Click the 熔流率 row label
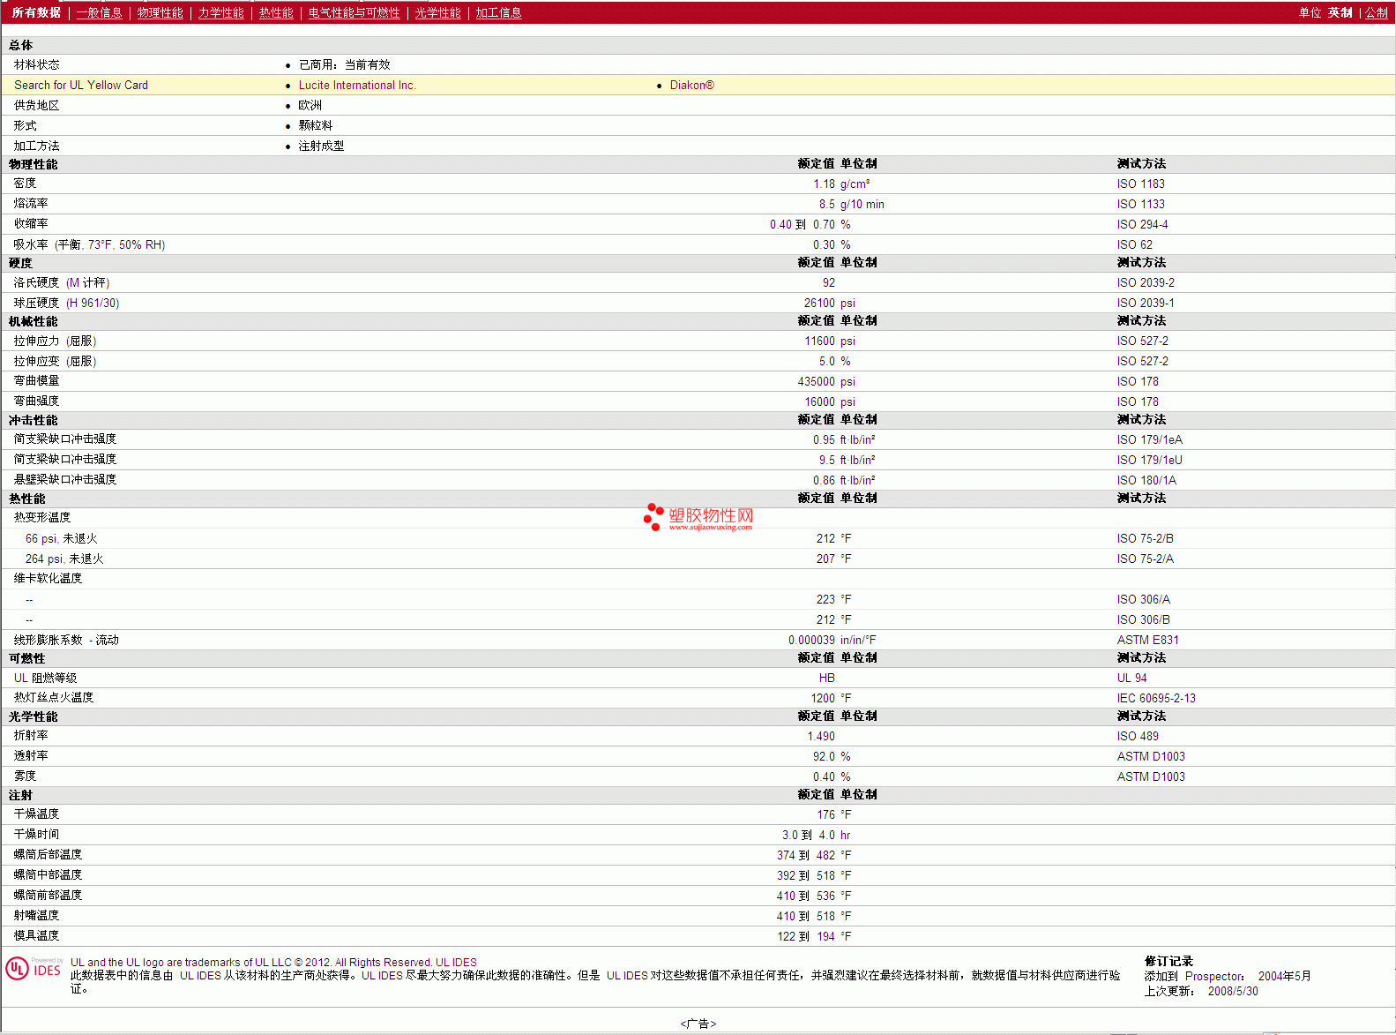This screenshot has width=1396, height=1035. click(x=31, y=204)
